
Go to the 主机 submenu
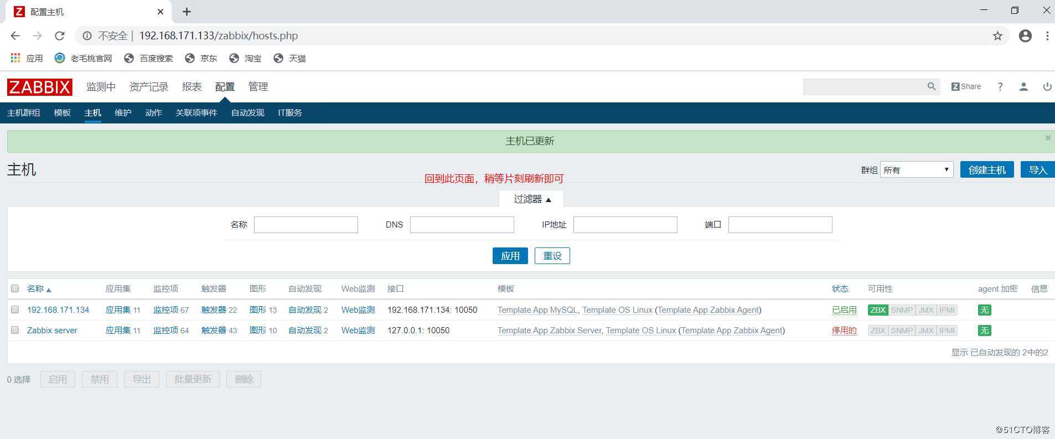click(92, 112)
